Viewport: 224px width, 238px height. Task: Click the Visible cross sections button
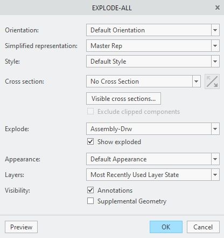click(x=123, y=99)
